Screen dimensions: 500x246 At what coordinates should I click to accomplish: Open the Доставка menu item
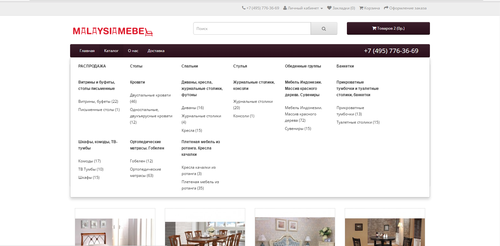156,51
